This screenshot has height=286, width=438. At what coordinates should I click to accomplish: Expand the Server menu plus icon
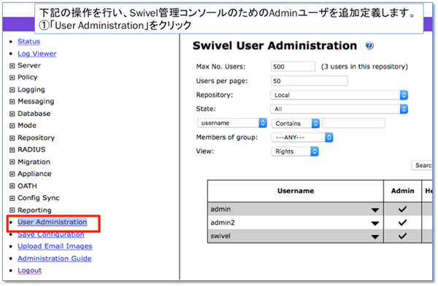tap(12, 65)
